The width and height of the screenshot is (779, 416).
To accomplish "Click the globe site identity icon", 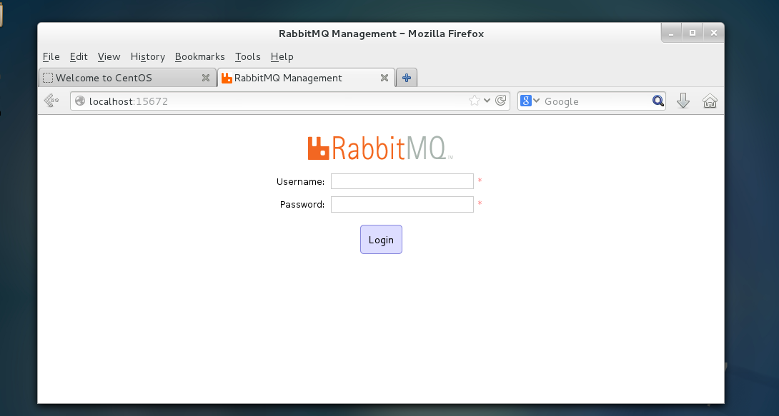I will [80, 101].
